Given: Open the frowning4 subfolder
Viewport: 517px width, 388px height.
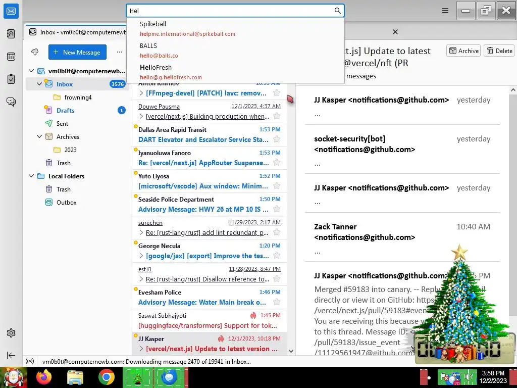Looking at the screenshot, I should pos(77,97).
